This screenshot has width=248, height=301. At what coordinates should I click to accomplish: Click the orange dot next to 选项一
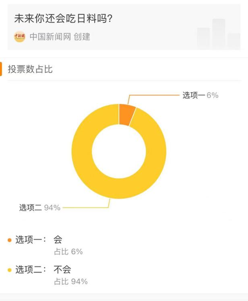click(x=9, y=240)
